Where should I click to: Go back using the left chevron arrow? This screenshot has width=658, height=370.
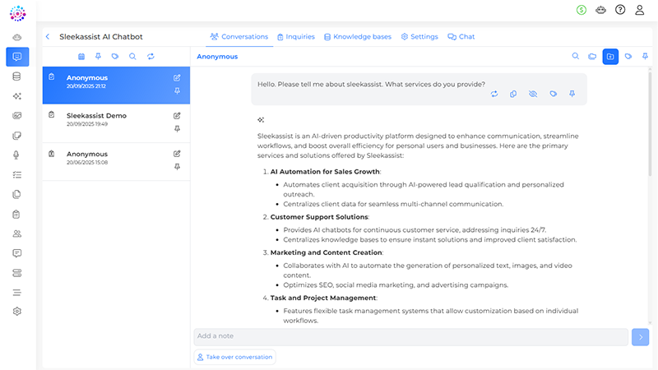tap(48, 37)
